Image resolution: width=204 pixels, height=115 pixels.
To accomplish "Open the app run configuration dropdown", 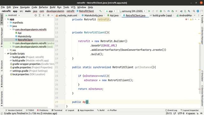I will (x=110, y=11).
